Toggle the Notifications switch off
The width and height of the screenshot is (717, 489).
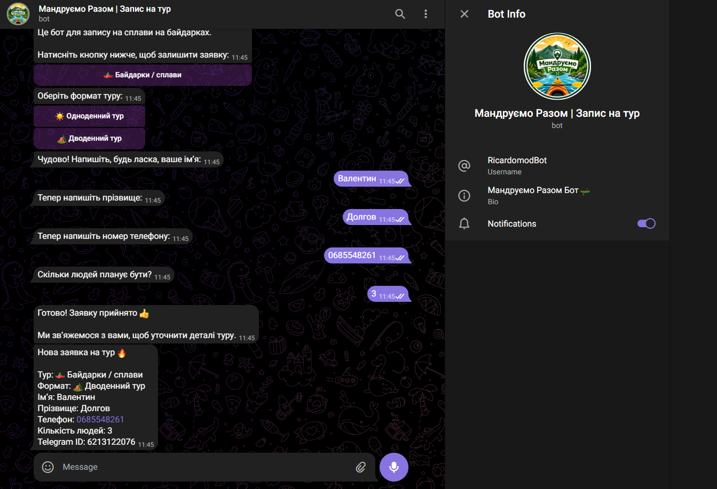coord(647,224)
